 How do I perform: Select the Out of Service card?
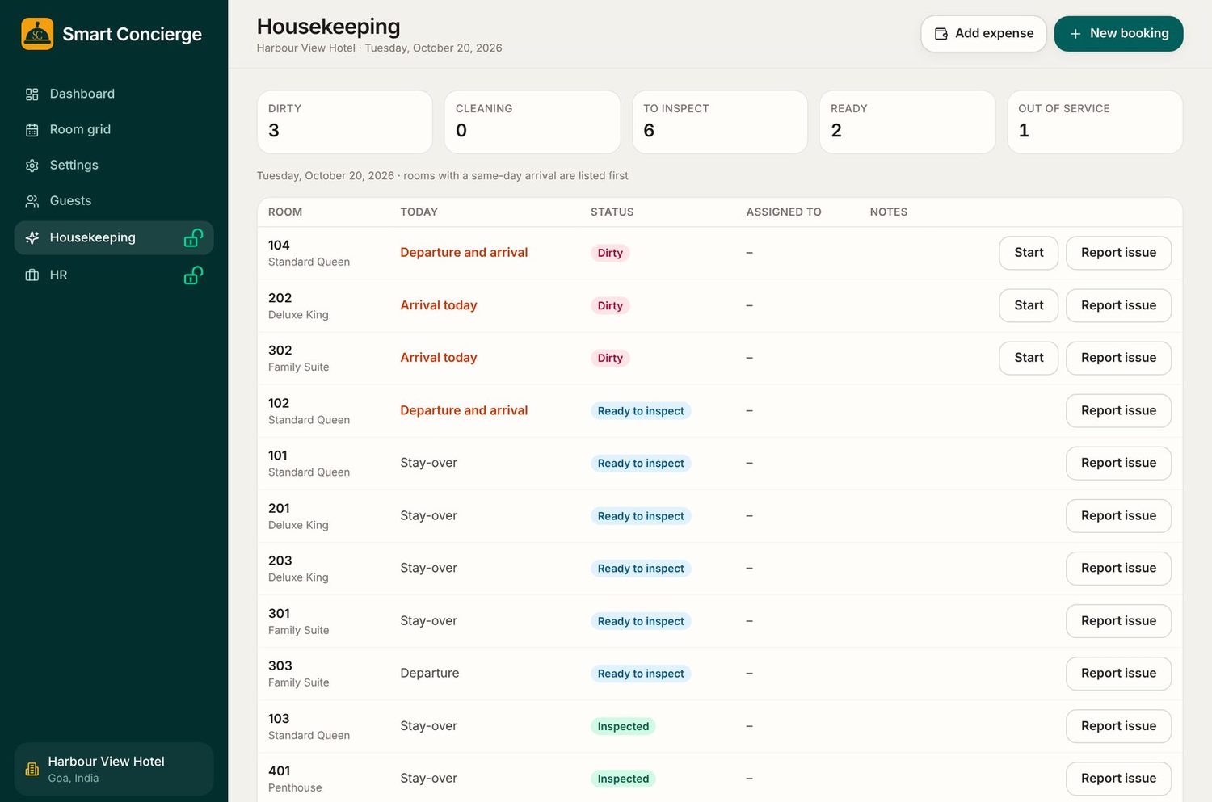[1095, 122]
